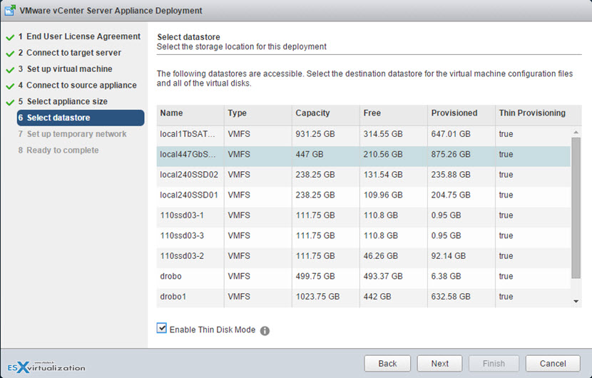The image size is (592, 378).
Task: Sort table by Type column header
Action: click(258, 113)
